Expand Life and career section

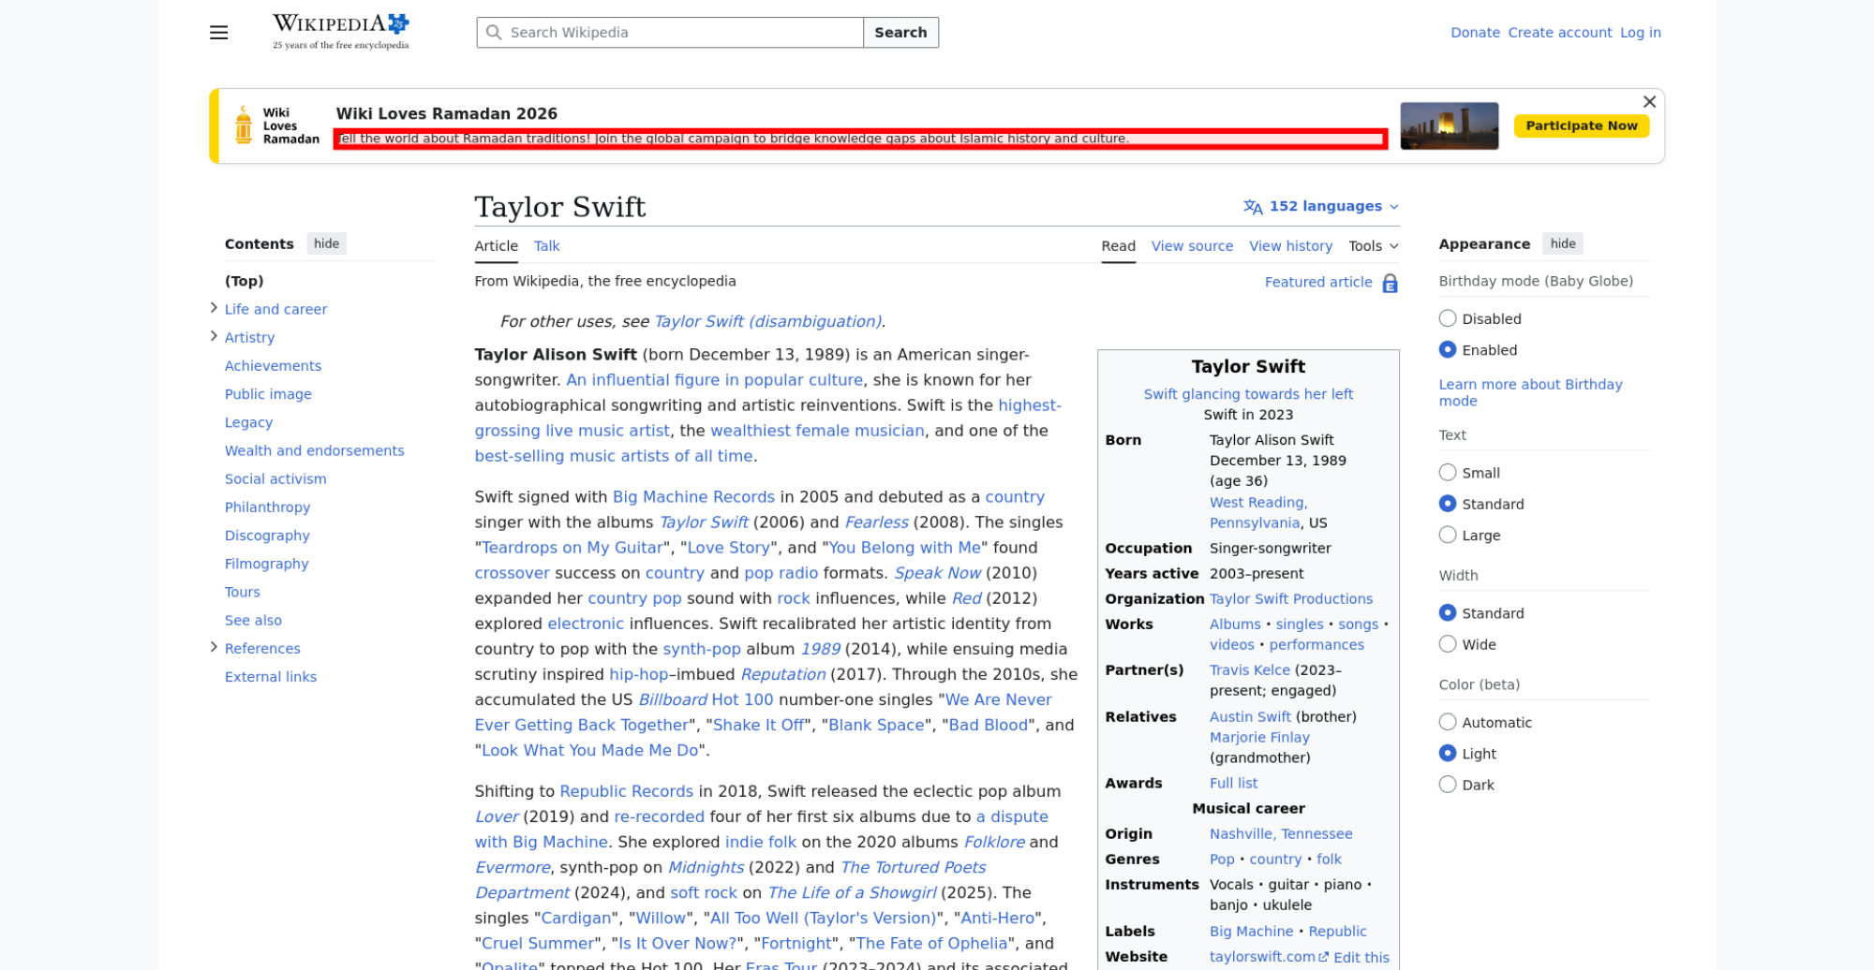pos(214,308)
